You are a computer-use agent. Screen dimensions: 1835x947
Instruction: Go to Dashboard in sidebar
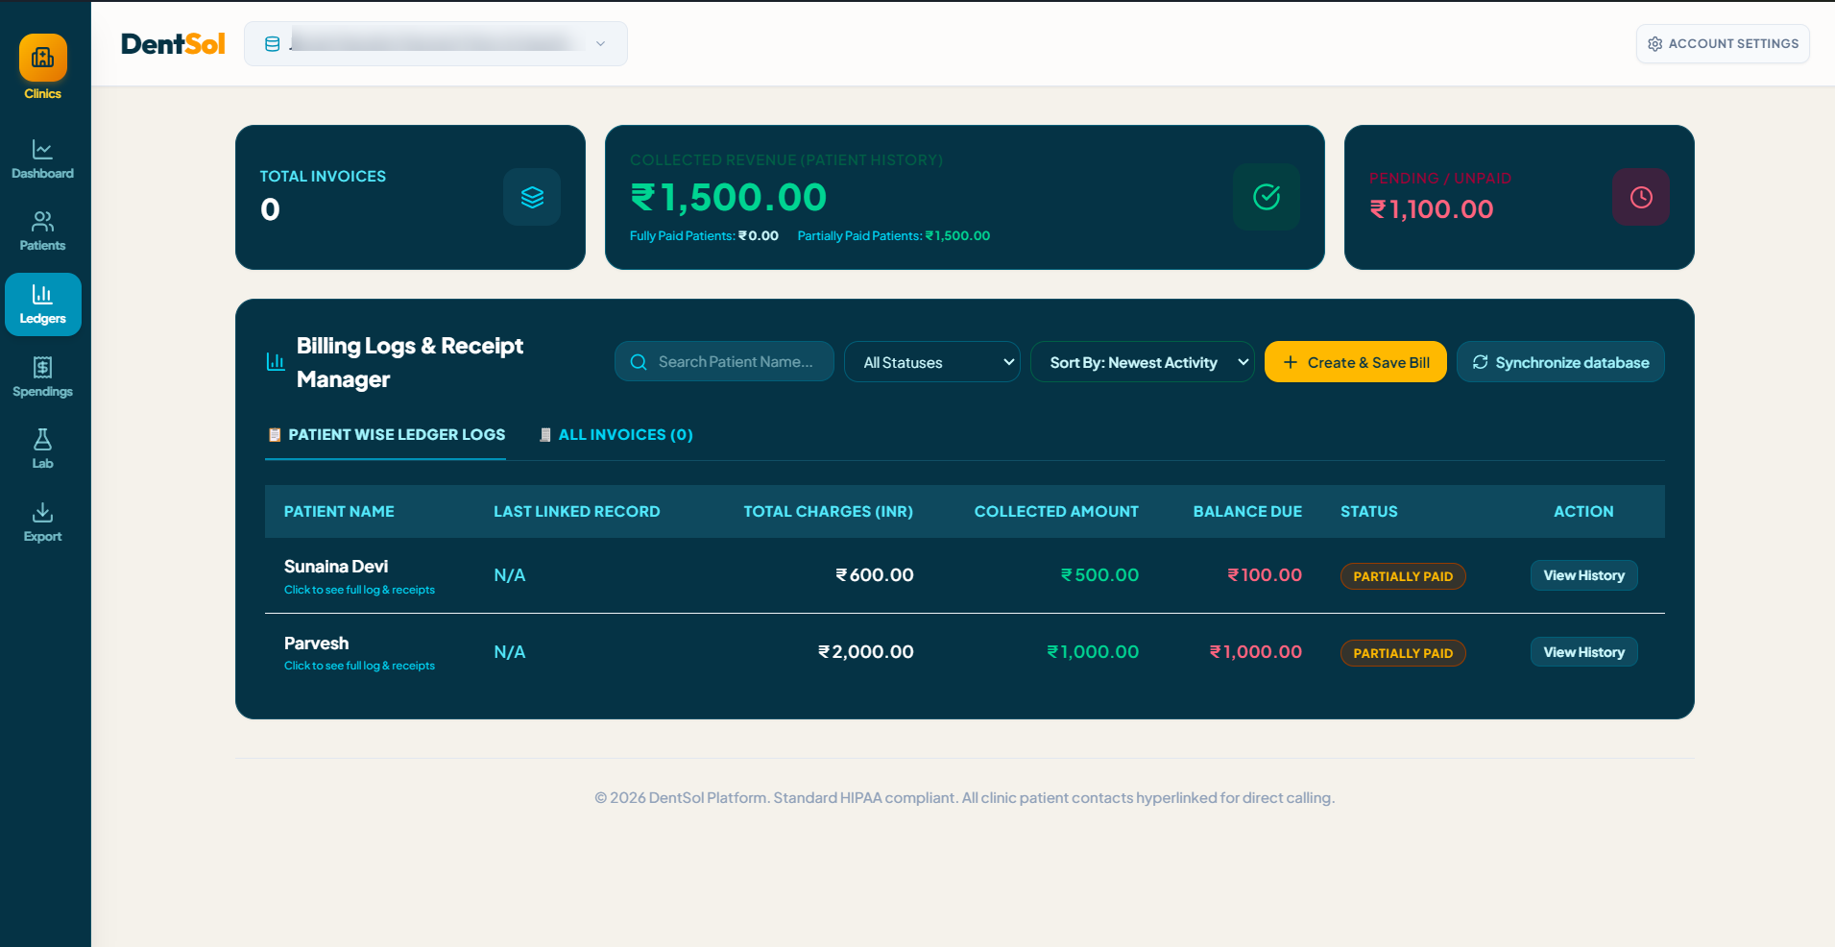[x=42, y=159]
